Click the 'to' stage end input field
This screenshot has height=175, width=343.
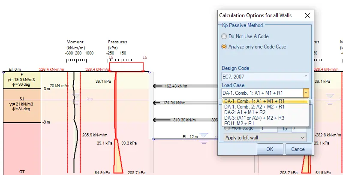299,129
